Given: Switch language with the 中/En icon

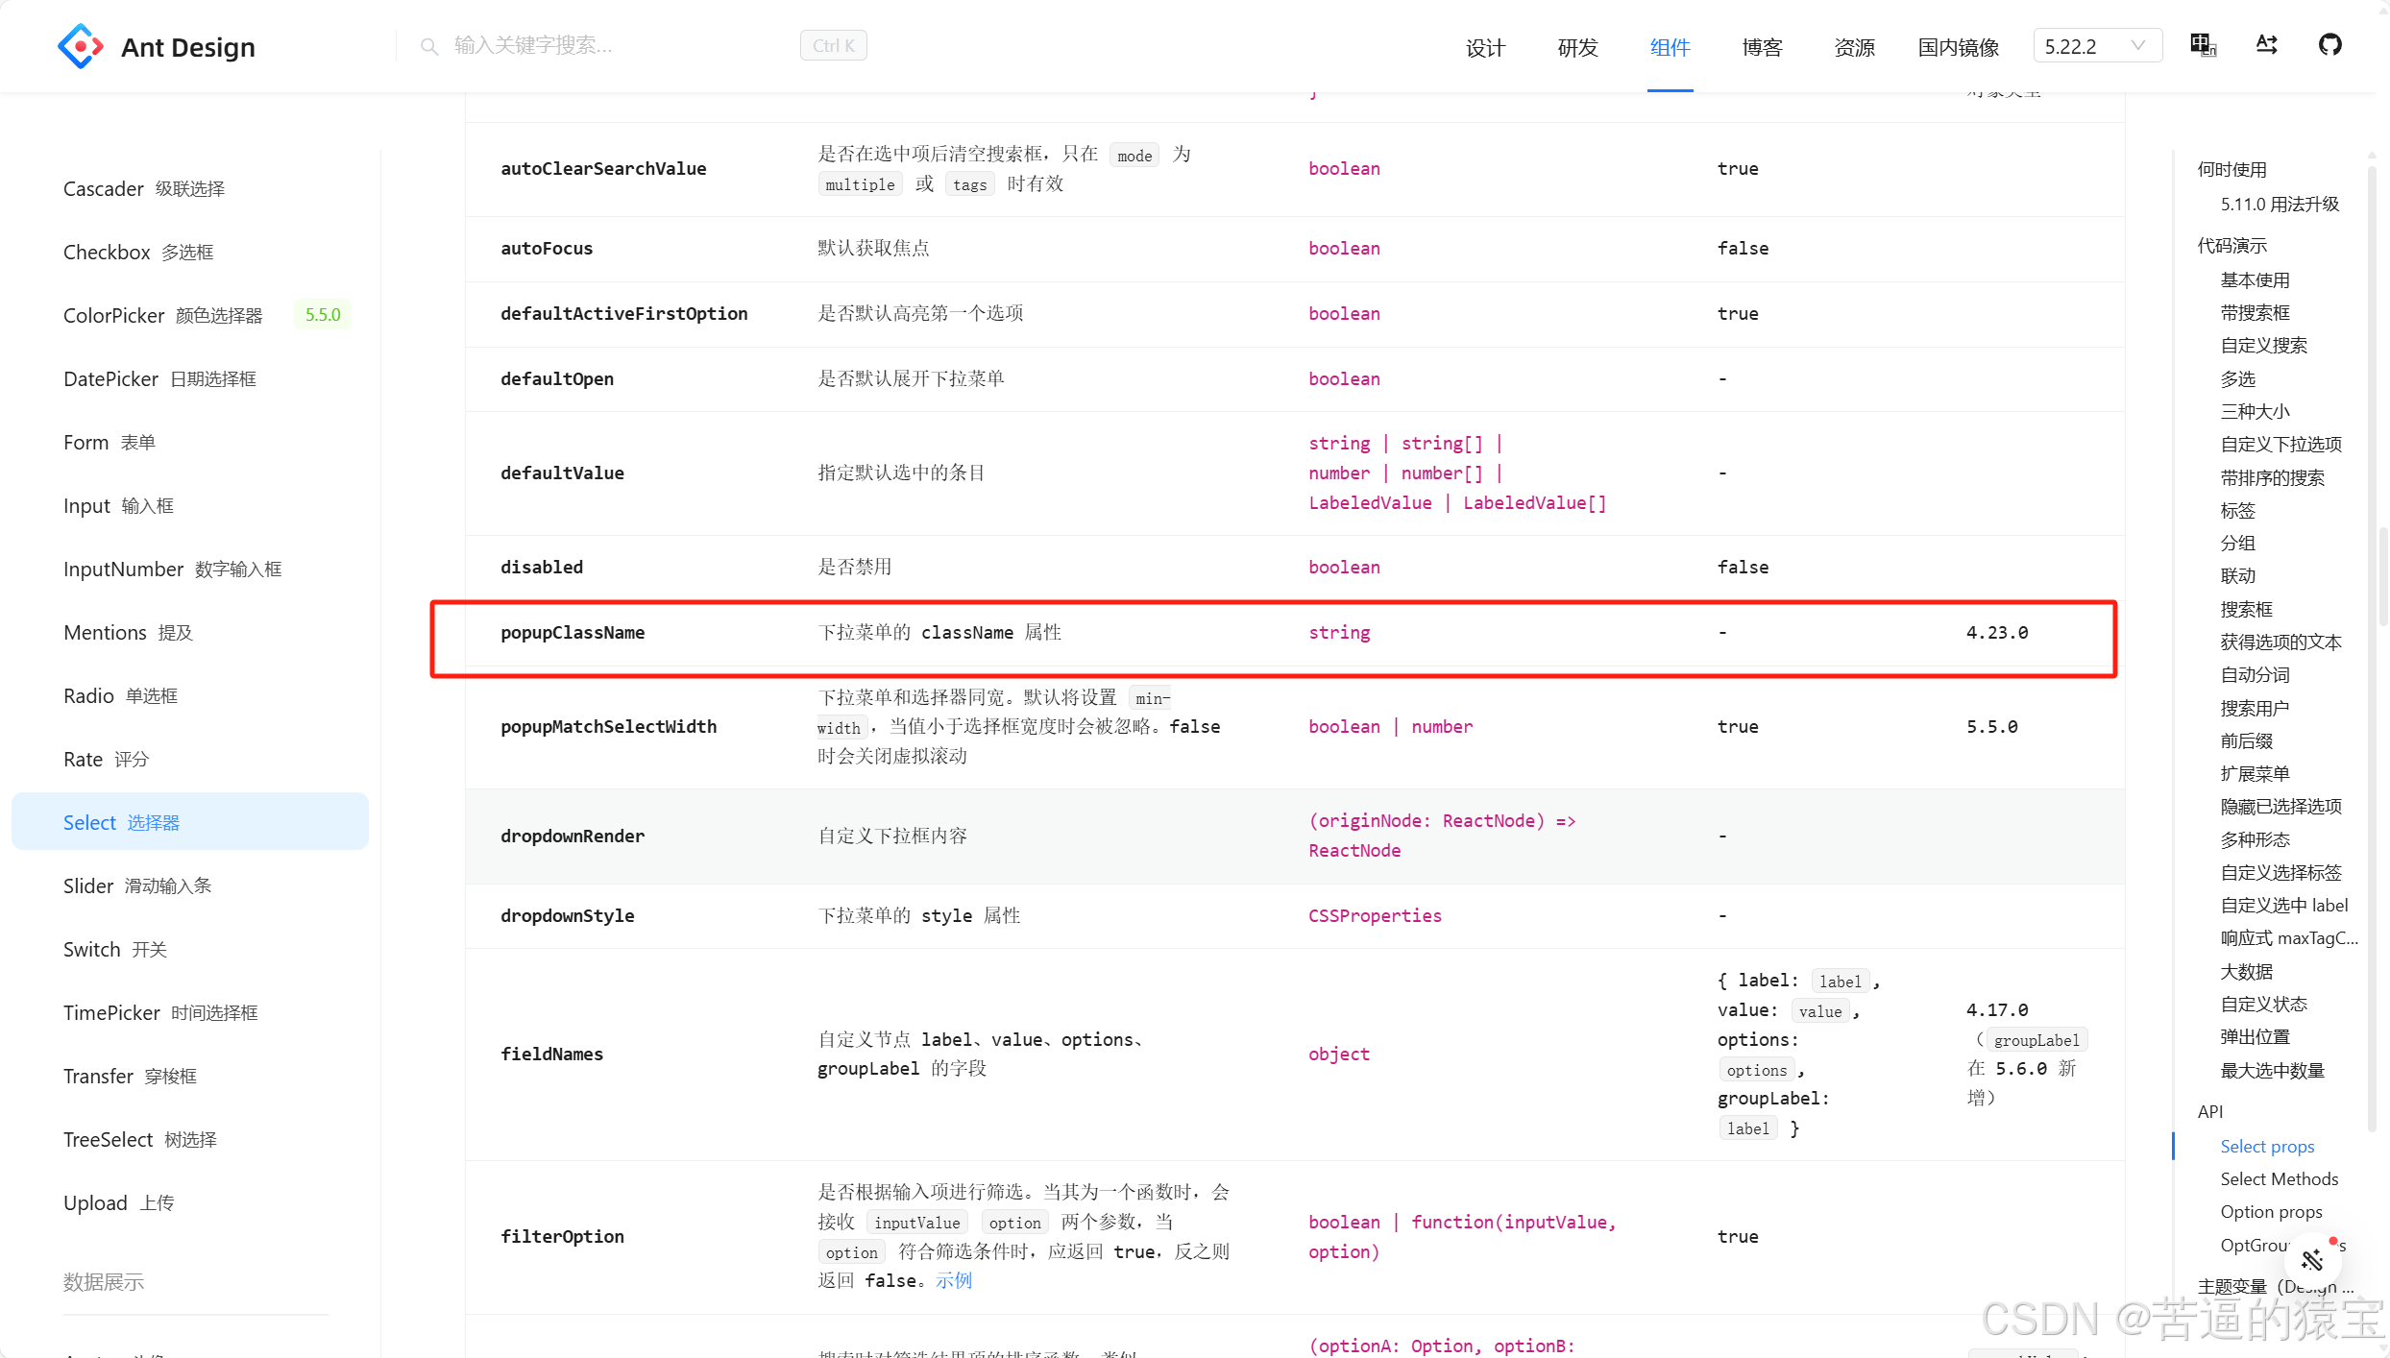Looking at the screenshot, I should coord(2203,45).
